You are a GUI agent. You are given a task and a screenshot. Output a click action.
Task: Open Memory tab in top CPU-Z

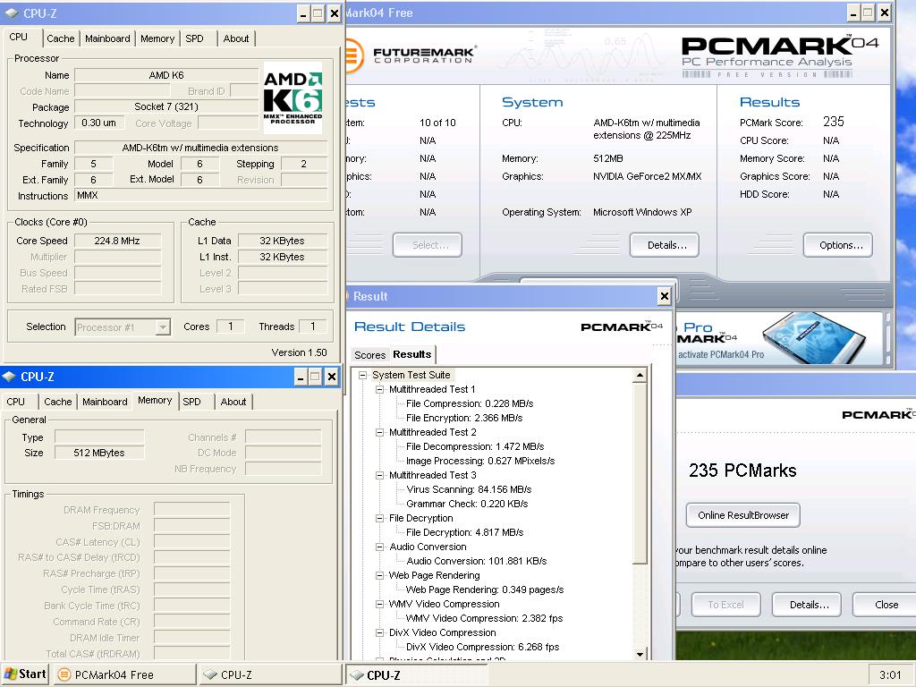point(157,38)
